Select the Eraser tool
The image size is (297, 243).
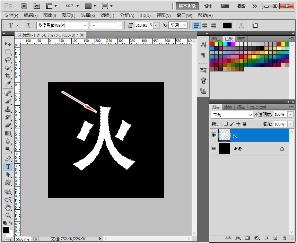[8, 125]
